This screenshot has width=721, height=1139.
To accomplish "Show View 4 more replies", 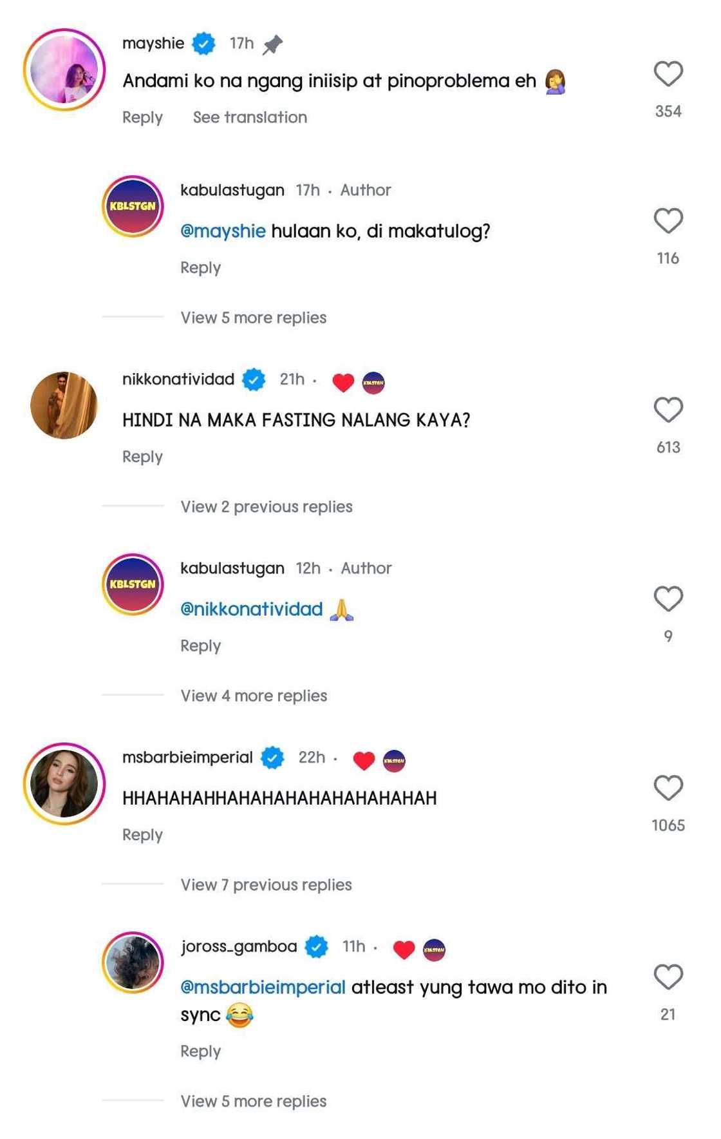I will (x=254, y=696).
